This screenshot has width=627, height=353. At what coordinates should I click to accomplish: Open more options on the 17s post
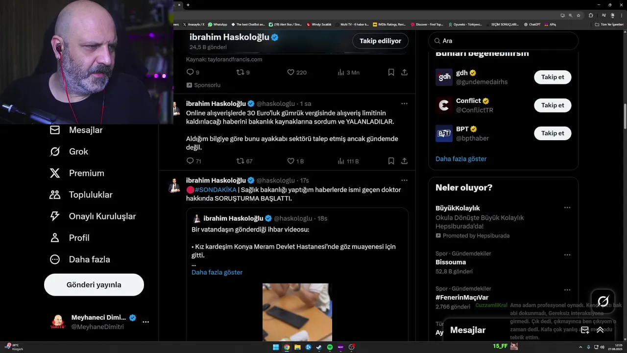click(404, 180)
